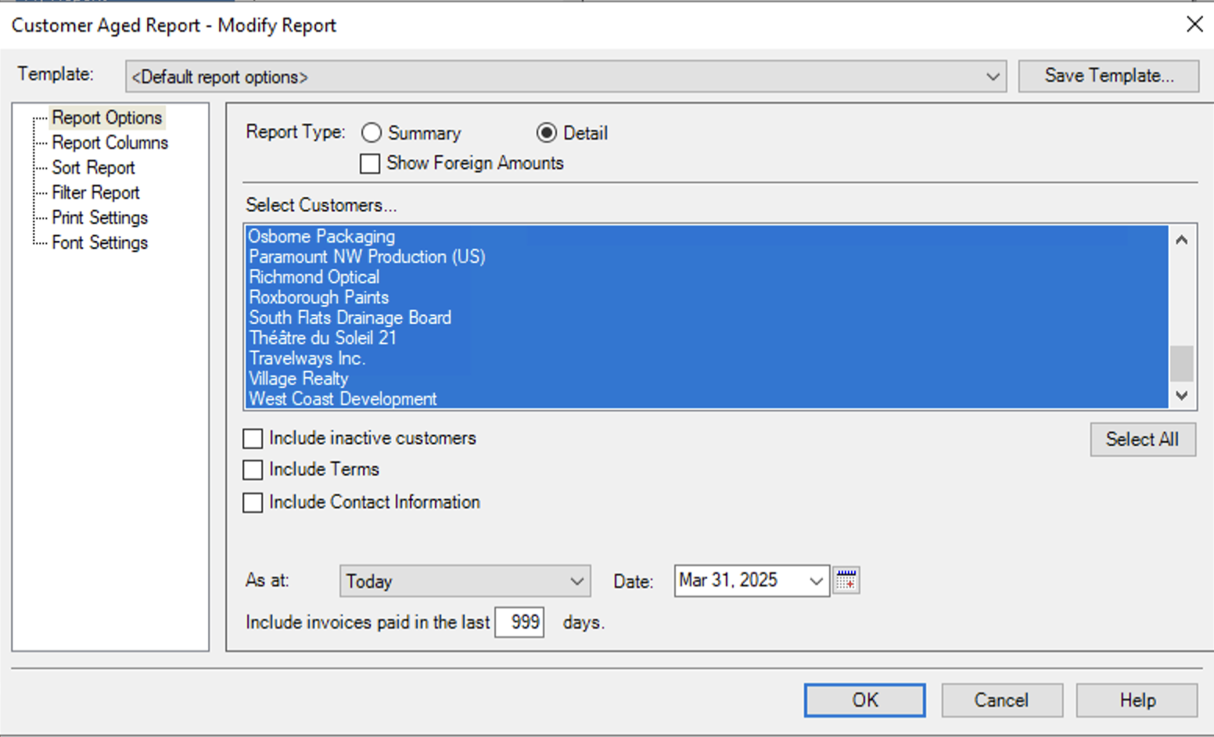Click the Save Template button

[1108, 76]
